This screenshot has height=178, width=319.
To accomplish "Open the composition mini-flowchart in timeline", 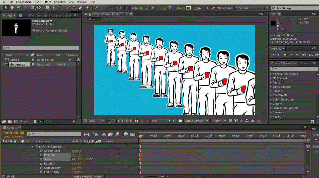I will pyautogui.click(x=87, y=134).
